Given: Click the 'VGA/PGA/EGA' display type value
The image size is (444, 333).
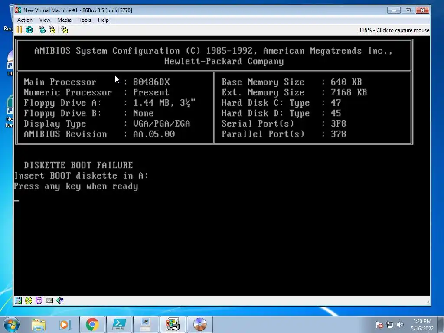Looking at the screenshot, I should pos(162,124).
